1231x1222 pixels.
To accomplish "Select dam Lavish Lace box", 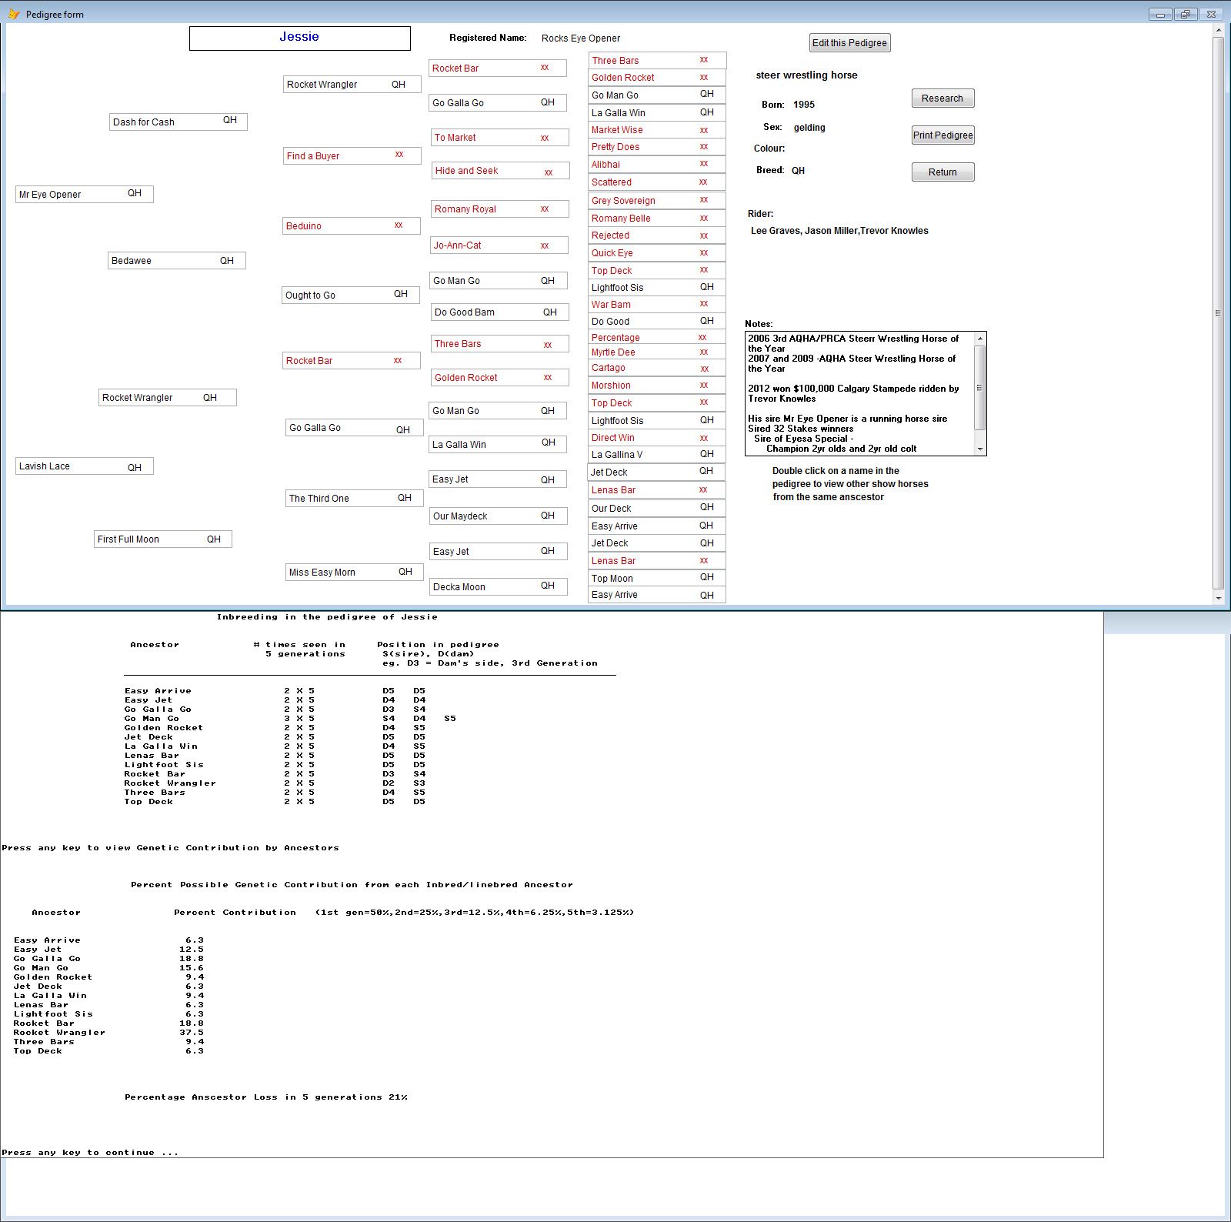I will (84, 466).
